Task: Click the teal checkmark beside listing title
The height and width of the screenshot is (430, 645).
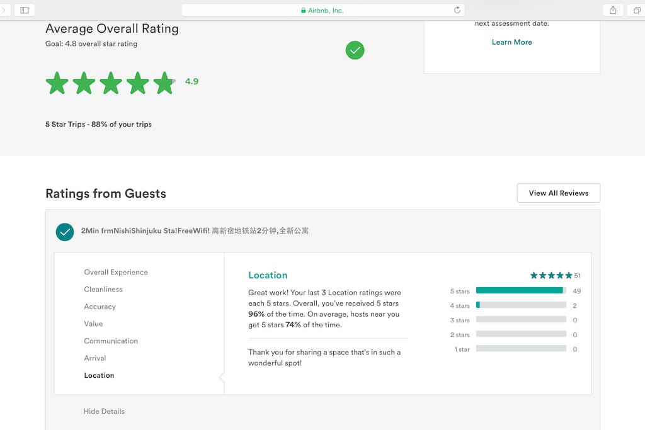Action: click(x=65, y=232)
